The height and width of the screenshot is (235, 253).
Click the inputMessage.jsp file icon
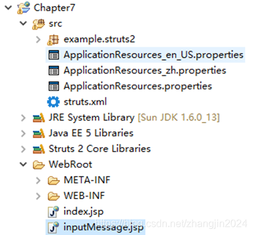click(53, 227)
